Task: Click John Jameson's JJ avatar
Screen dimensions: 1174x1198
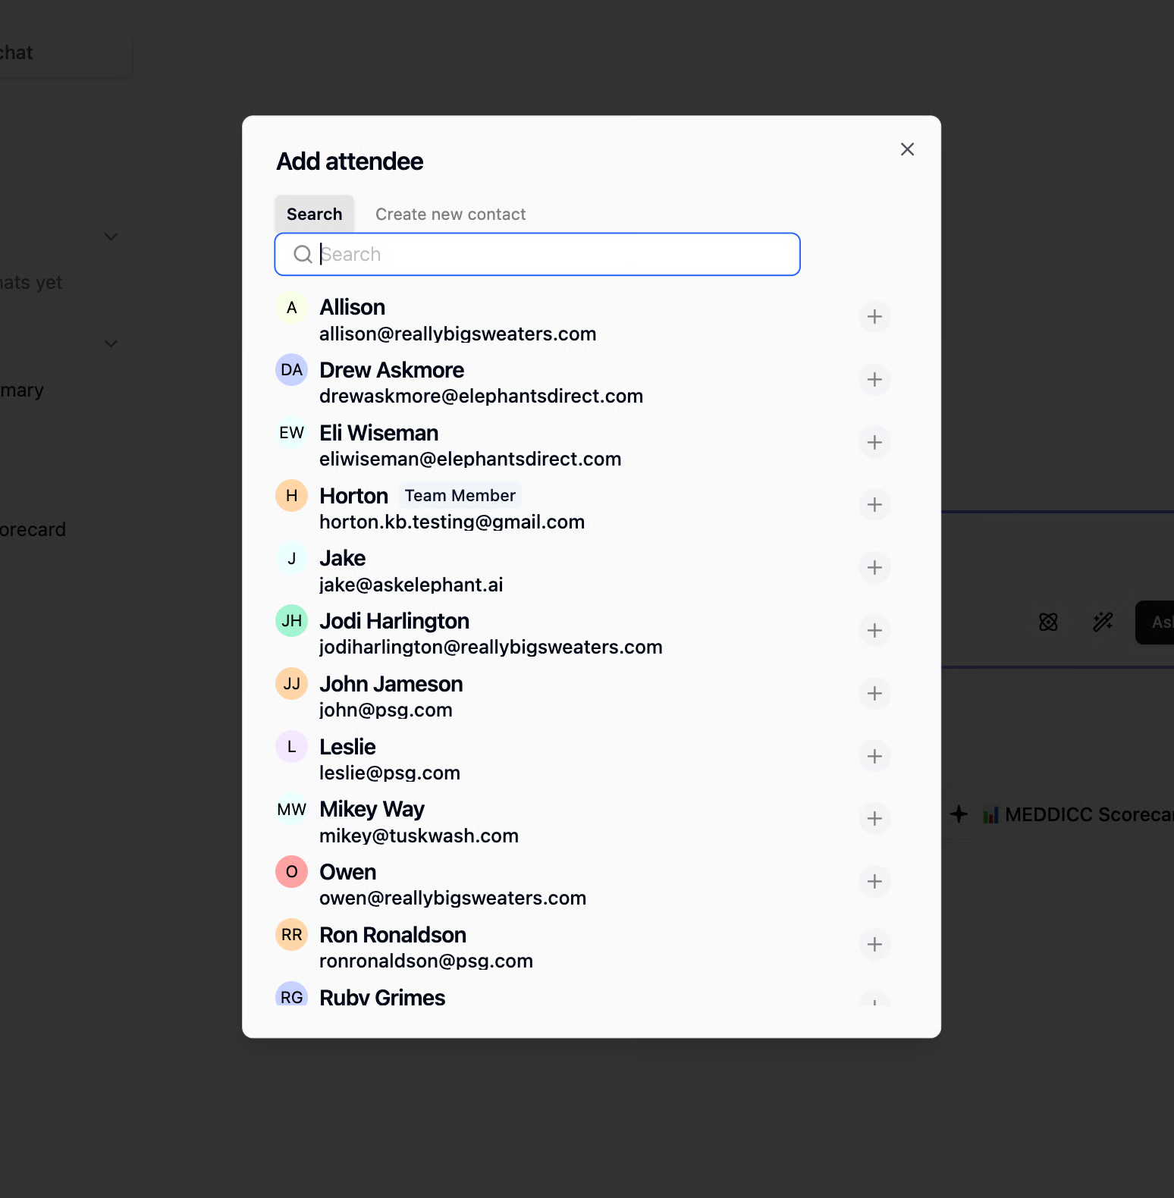Action: click(291, 684)
